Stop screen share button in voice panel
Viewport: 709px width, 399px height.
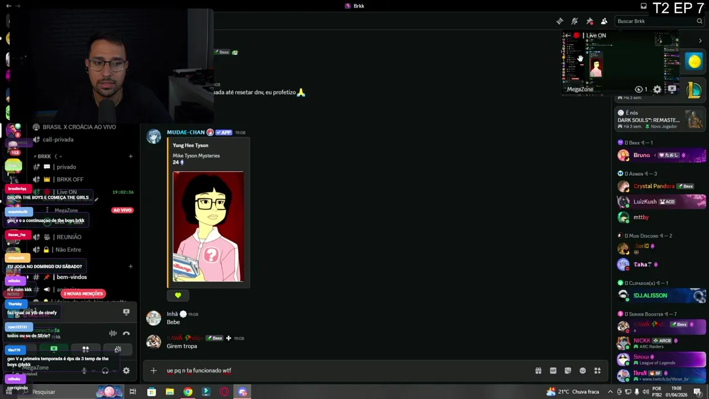coord(54,349)
